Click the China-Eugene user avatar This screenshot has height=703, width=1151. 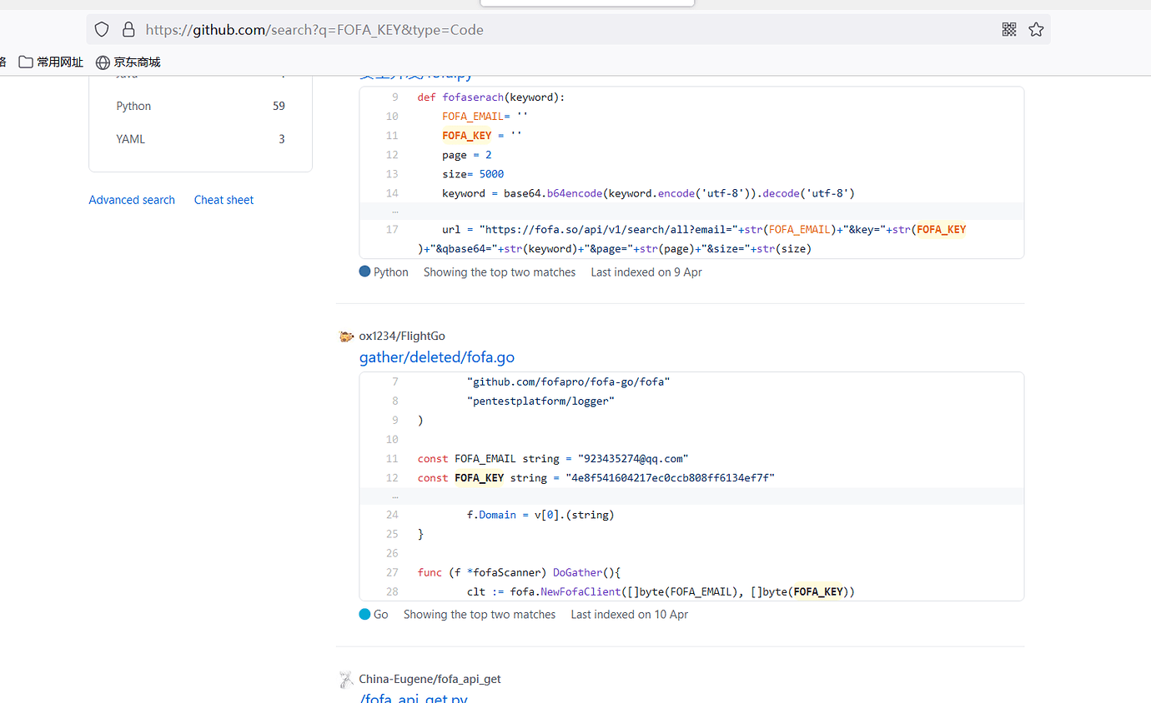pyautogui.click(x=347, y=680)
